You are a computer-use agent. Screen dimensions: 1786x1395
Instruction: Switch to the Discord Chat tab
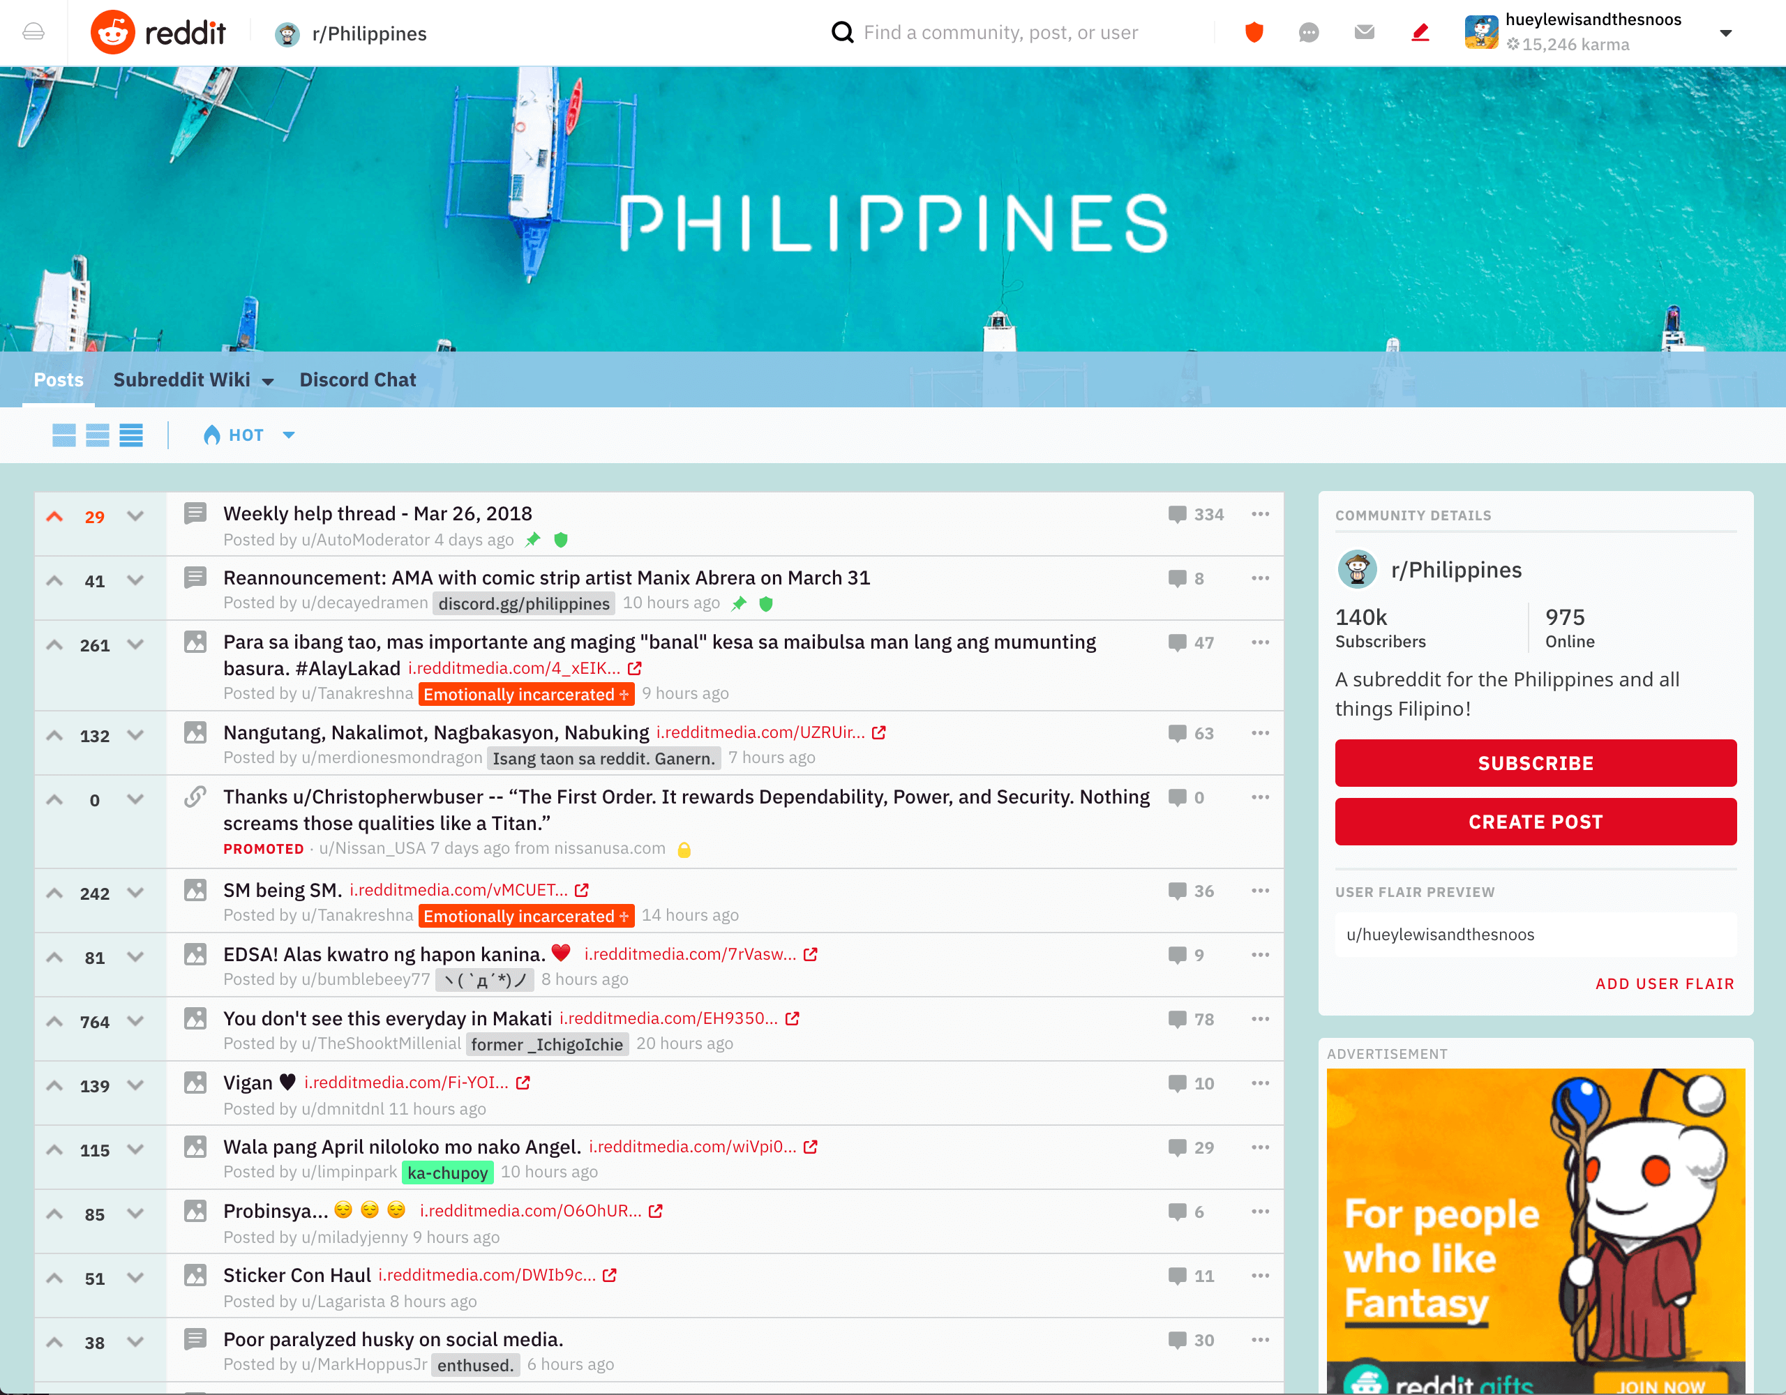[x=357, y=380]
